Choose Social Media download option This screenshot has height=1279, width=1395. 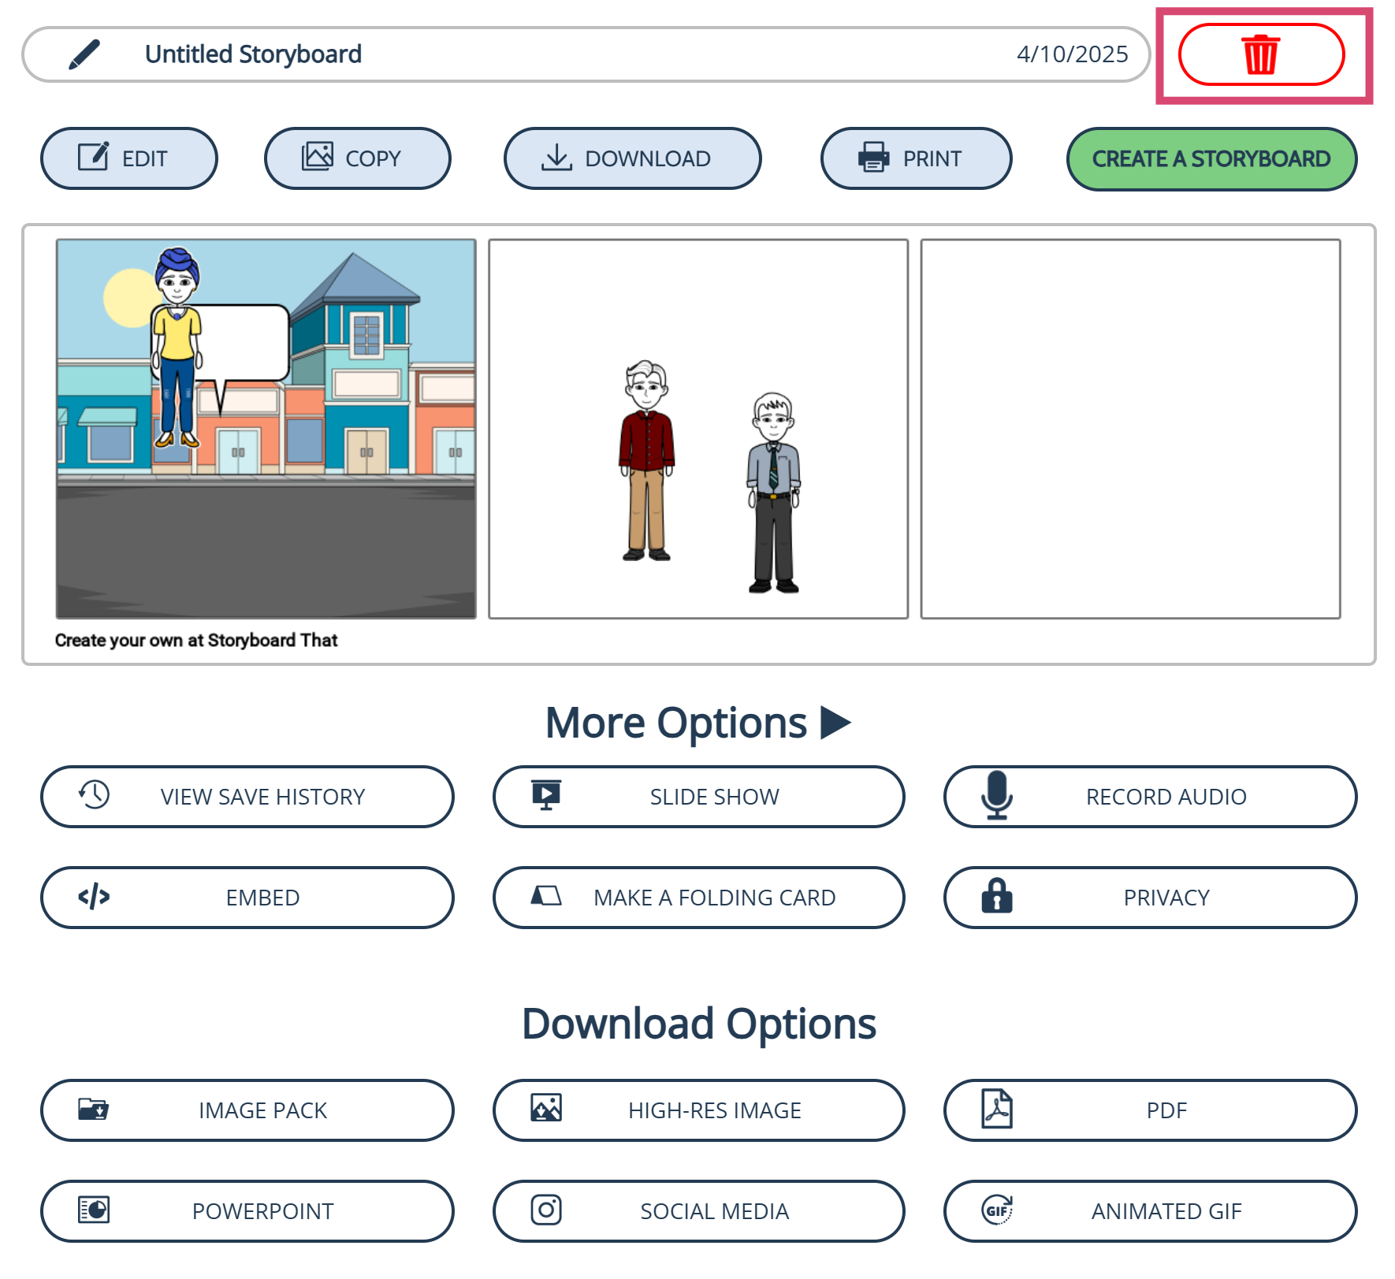tap(699, 1210)
